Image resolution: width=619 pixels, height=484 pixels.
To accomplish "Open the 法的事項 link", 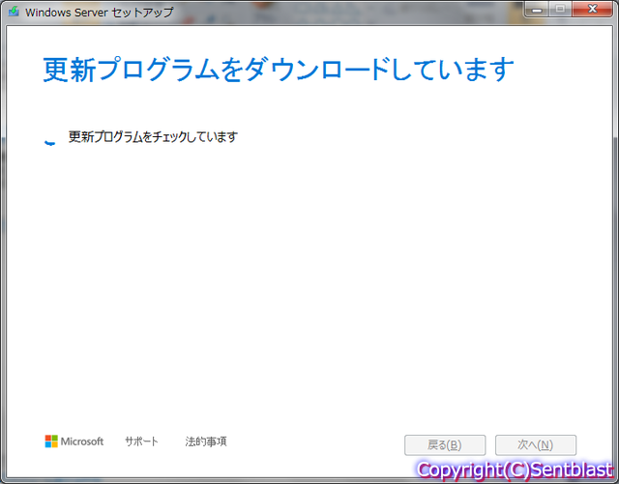I will point(206,441).
